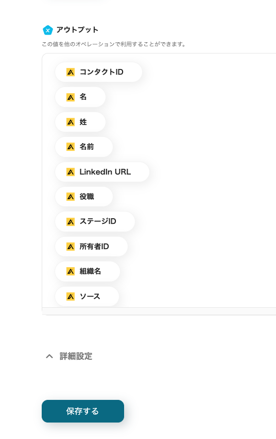The height and width of the screenshot is (439, 276).
Task: Click the yellow icon beside 所有者ID
Action: coord(71,247)
